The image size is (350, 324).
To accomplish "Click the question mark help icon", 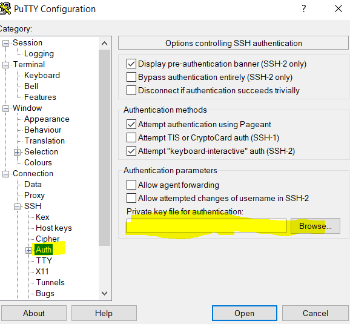I will click(303, 8).
